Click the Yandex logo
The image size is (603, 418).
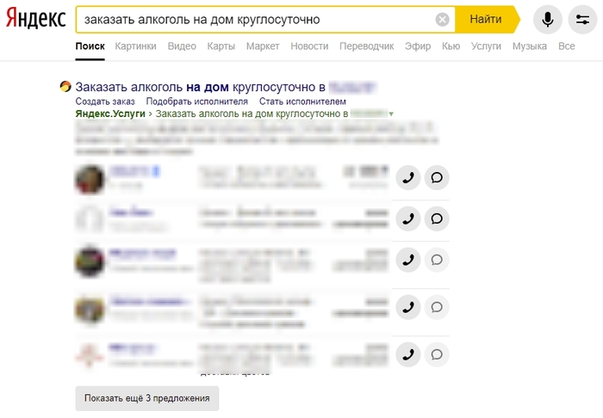(x=36, y=18)
